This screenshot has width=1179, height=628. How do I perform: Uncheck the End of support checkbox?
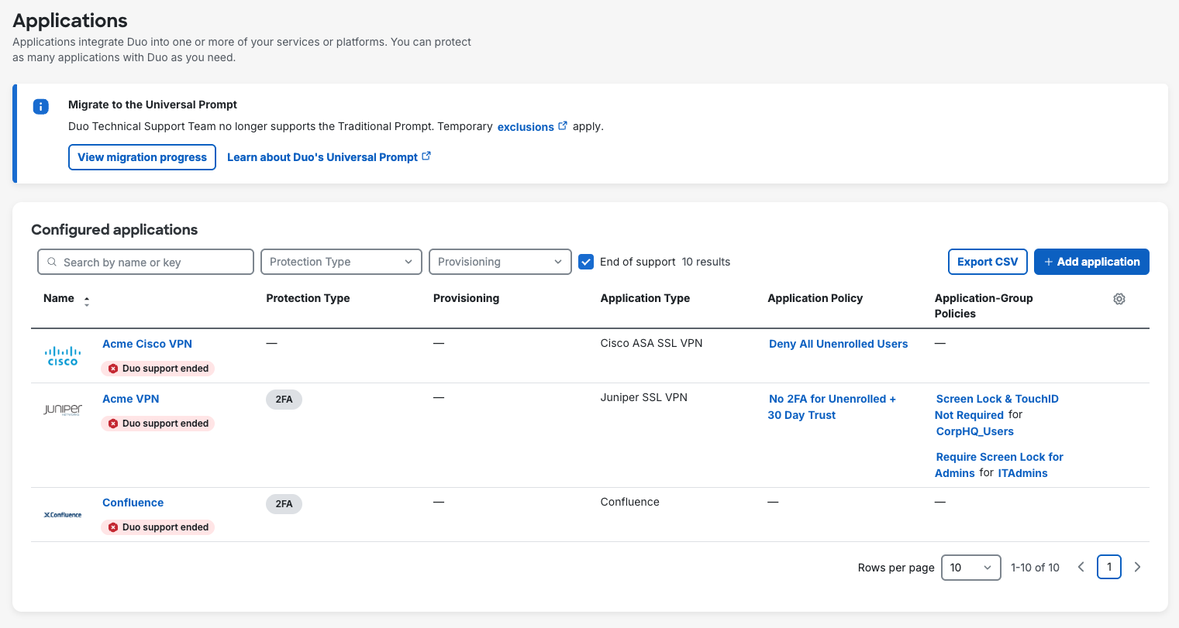(x=586, y=262)
